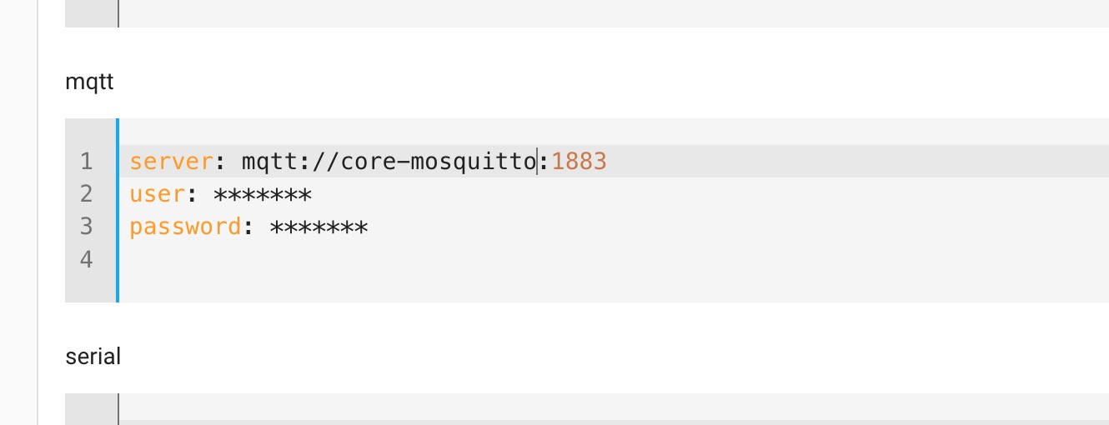Click the 'user' key on line 2
Screen dimensions: 1109x425
tap(157, 194)
